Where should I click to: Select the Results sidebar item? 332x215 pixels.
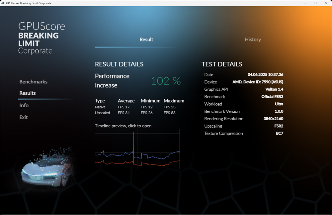(x=28, y=93)
